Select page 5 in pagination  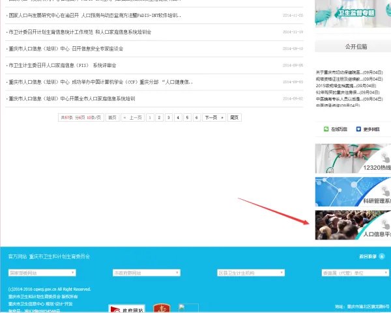click(187, 118)
